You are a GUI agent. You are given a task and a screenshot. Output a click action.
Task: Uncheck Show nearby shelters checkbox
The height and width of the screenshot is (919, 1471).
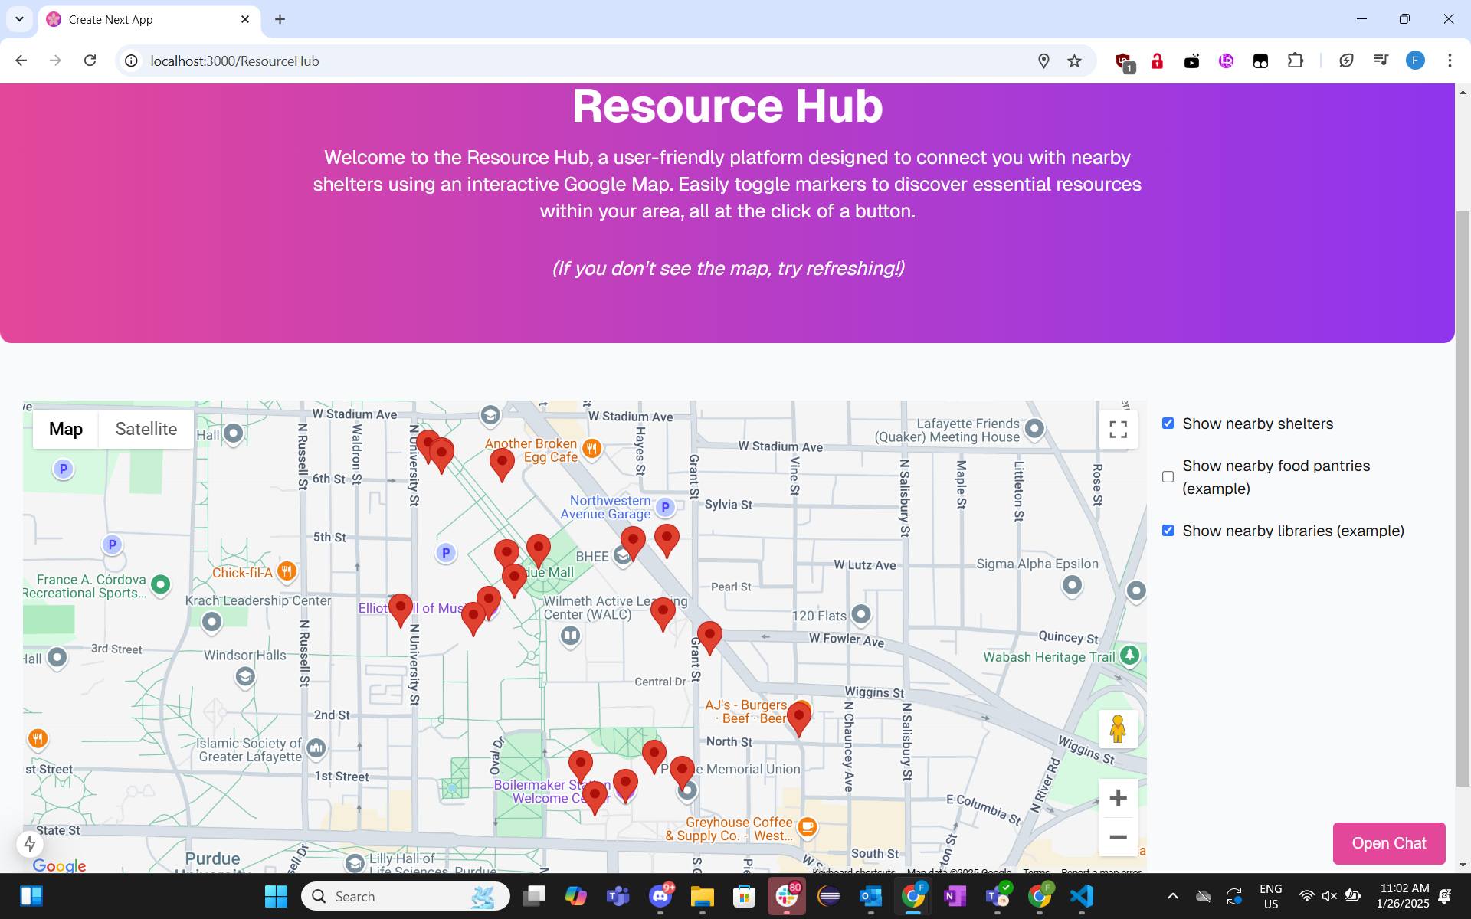[x=1168, y=424]
